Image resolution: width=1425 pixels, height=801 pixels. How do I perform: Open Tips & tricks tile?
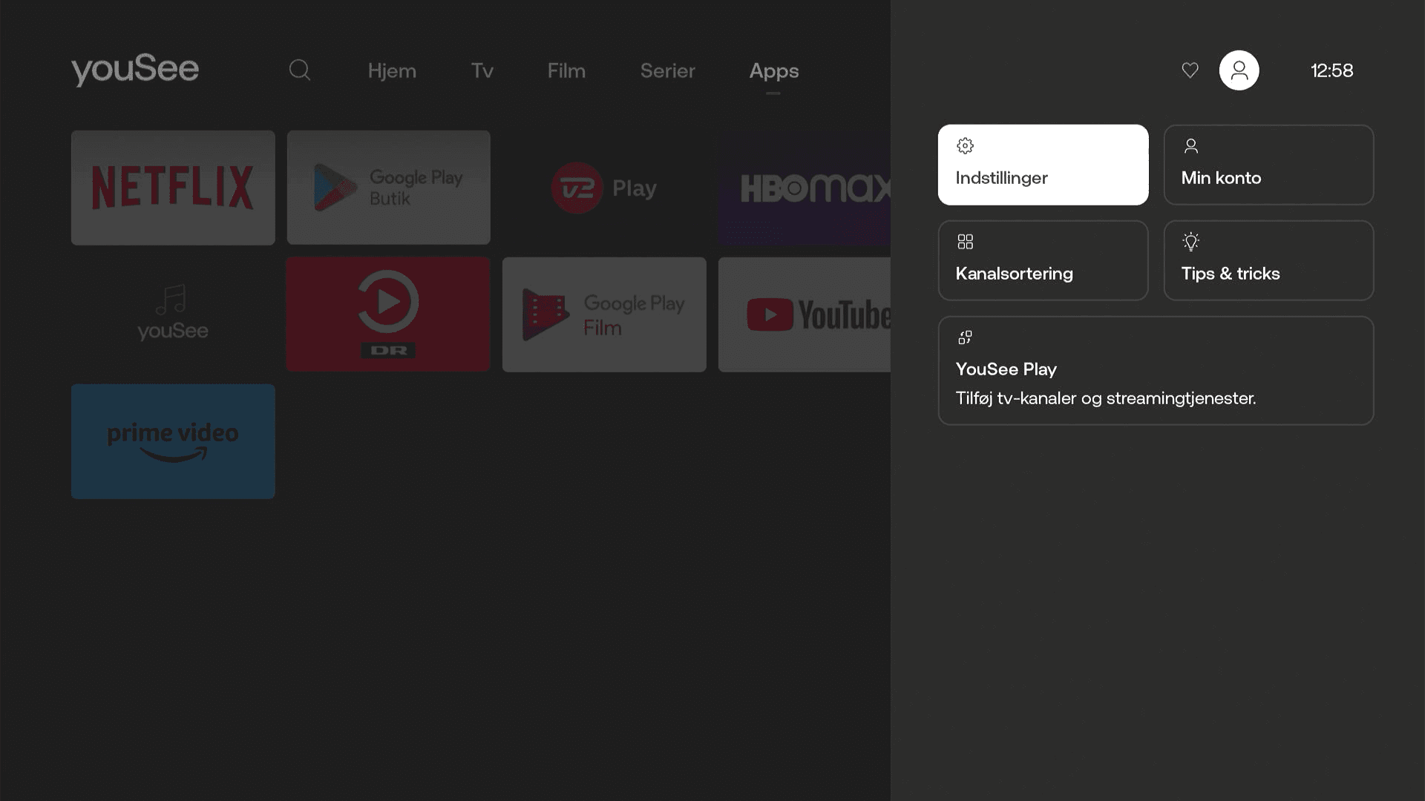tap(1268, 260)
